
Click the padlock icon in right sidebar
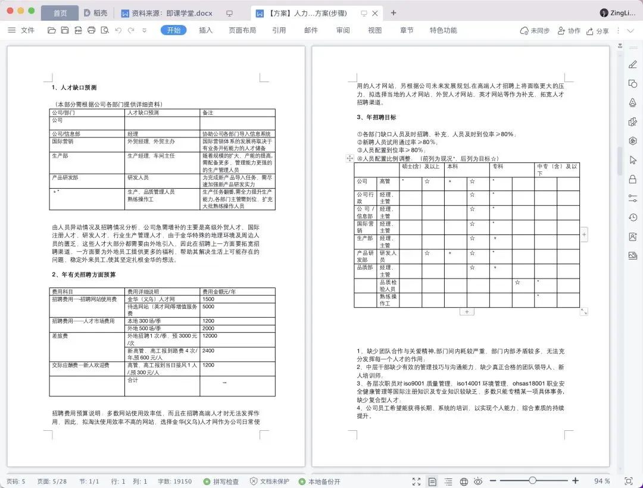(x=633, y=179)
